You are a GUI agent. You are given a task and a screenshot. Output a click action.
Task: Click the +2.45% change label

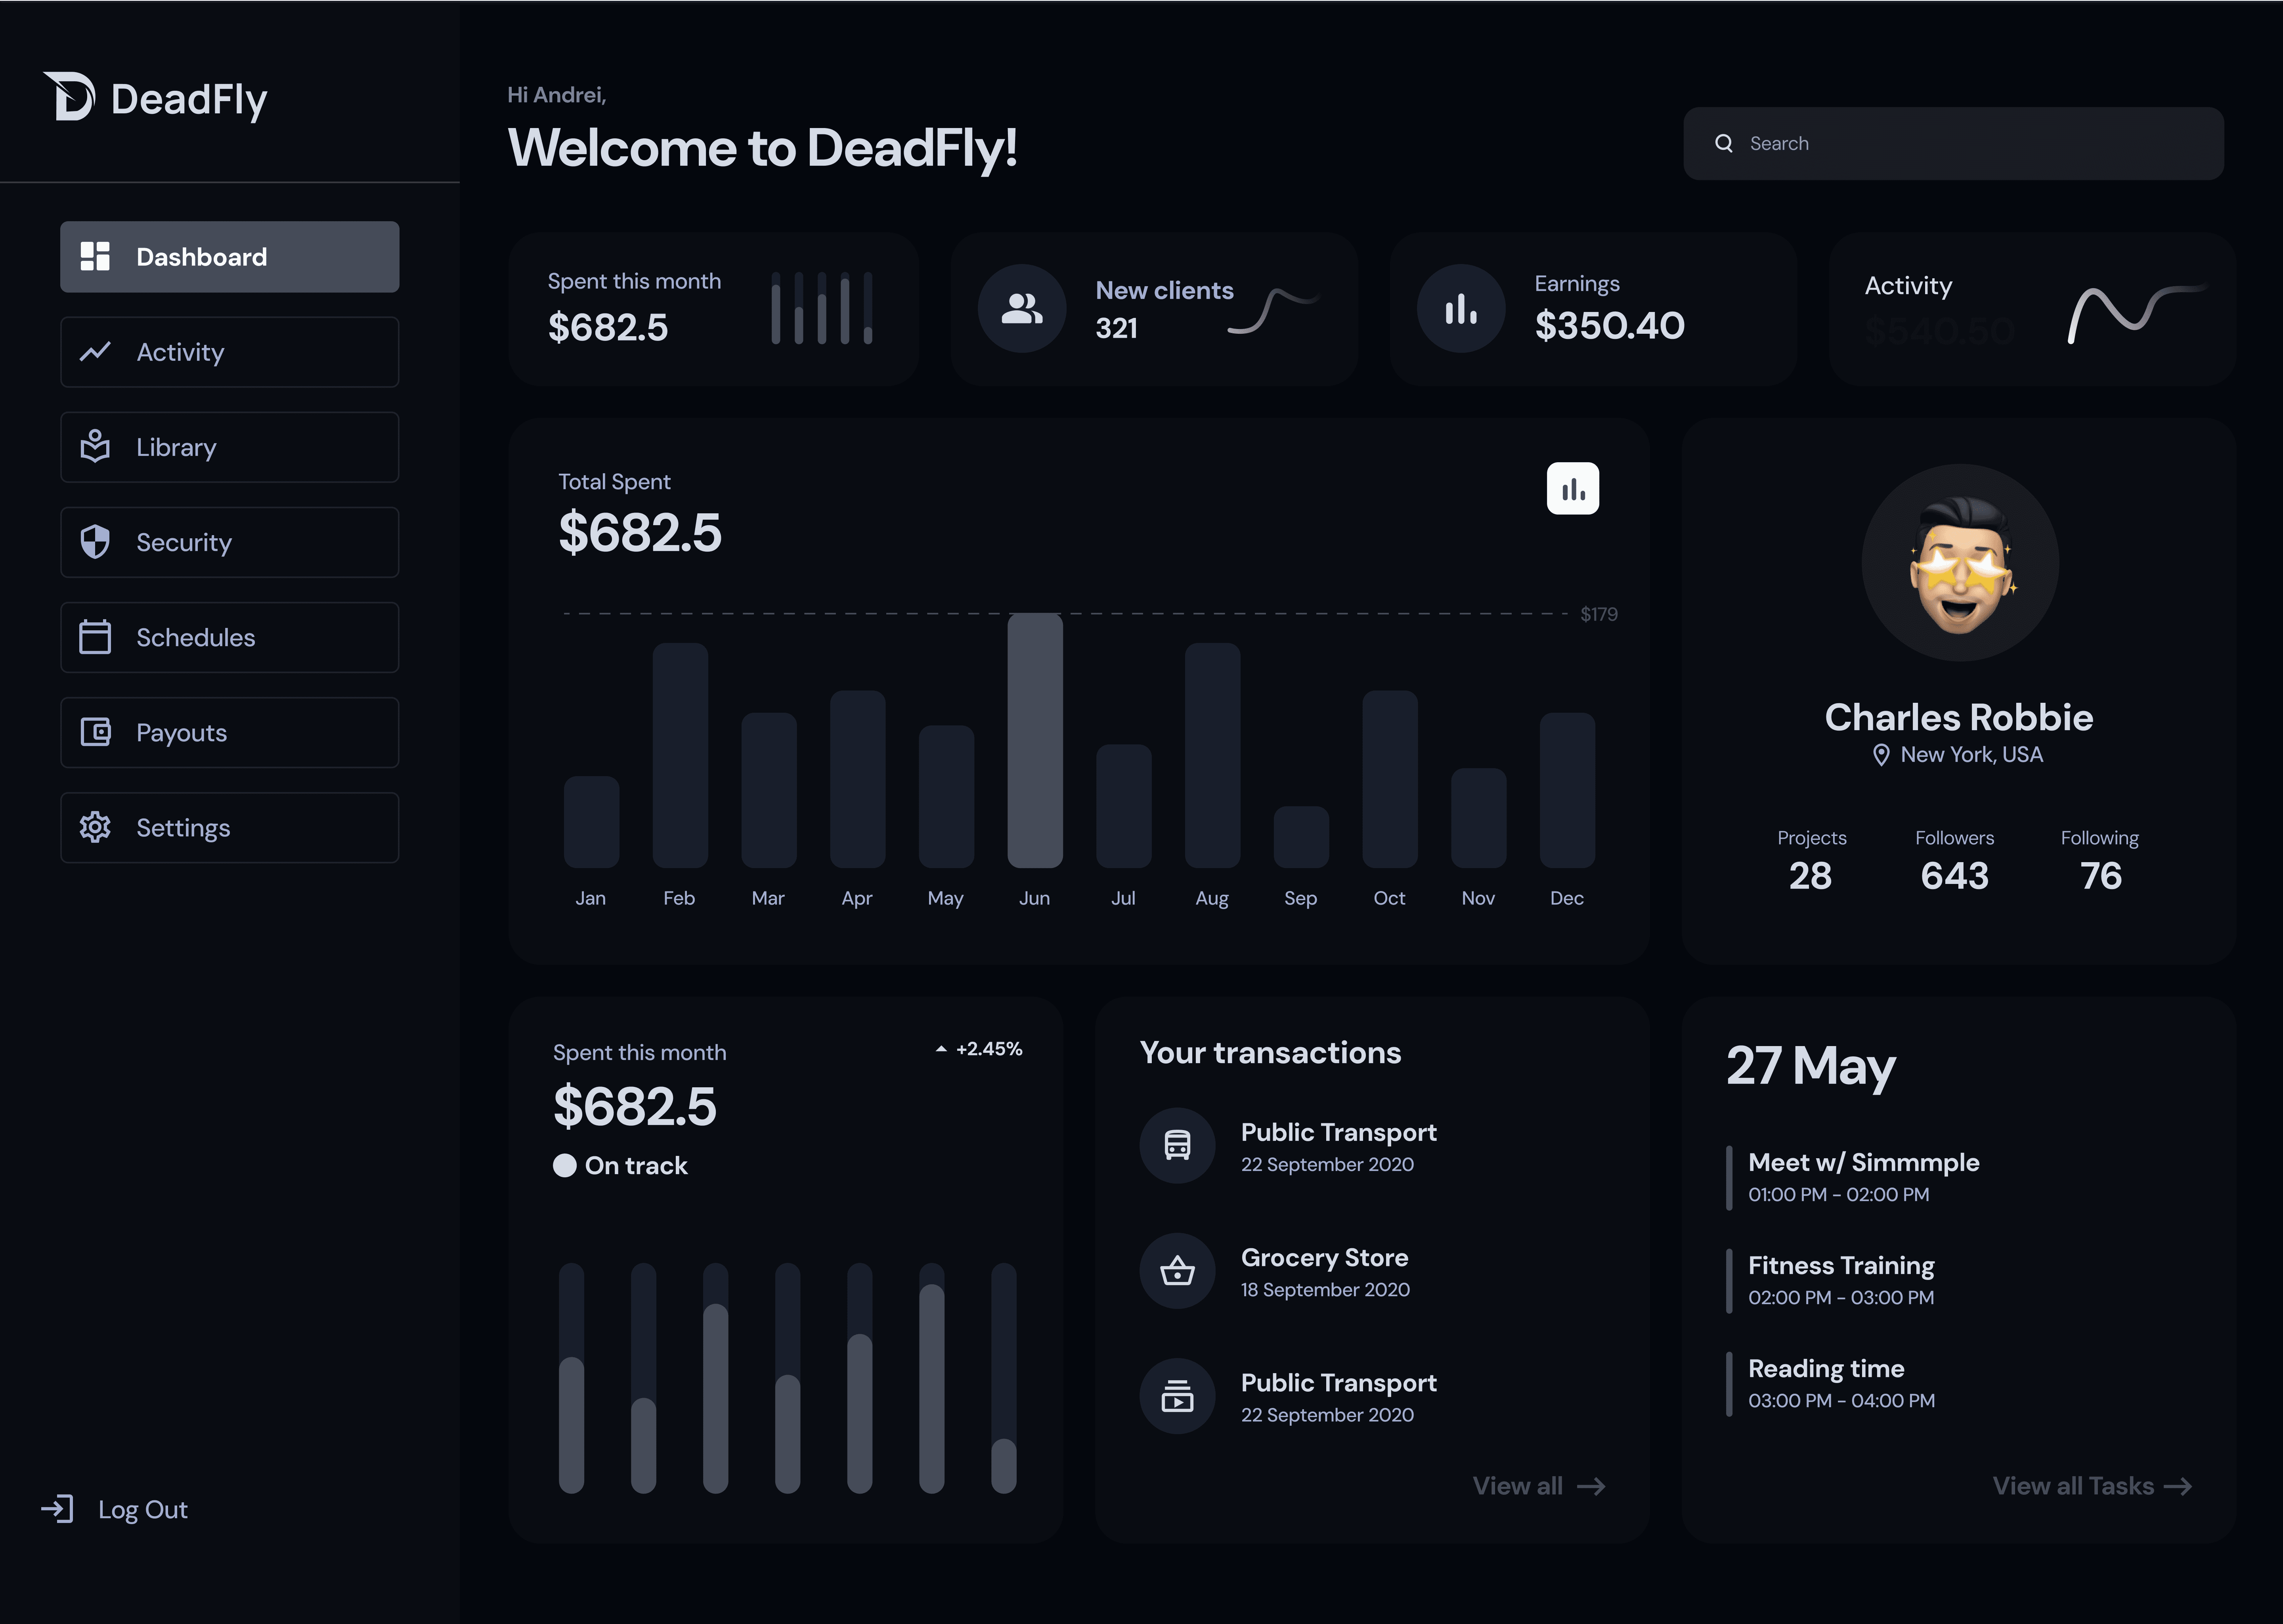pos(989,1049)
